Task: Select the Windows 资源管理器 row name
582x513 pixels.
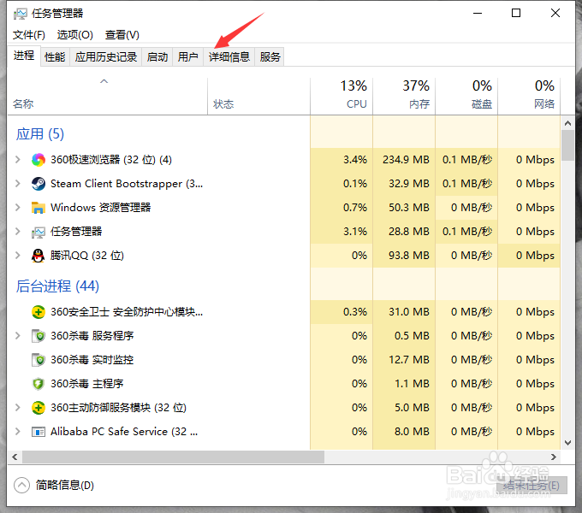Action: pos(101,208)
